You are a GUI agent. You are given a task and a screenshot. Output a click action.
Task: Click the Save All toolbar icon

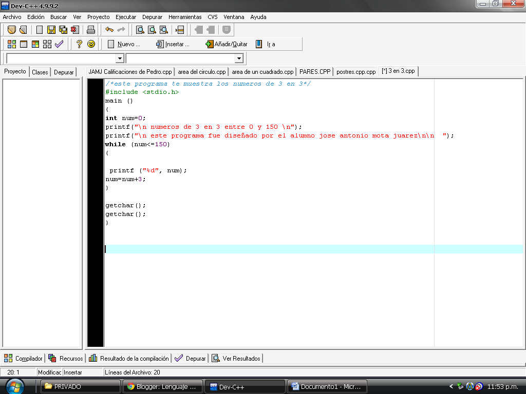tap(63, 30)
